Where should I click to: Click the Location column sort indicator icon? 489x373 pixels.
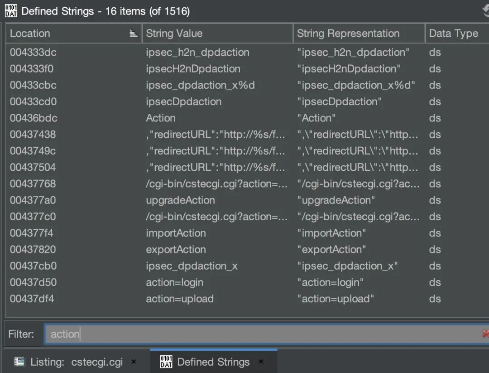coord(134,33)
